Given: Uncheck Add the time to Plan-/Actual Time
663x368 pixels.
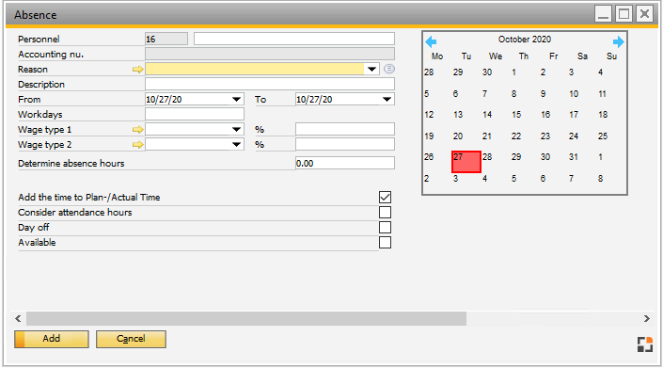Looking at the screenshot, I should 385,197.
